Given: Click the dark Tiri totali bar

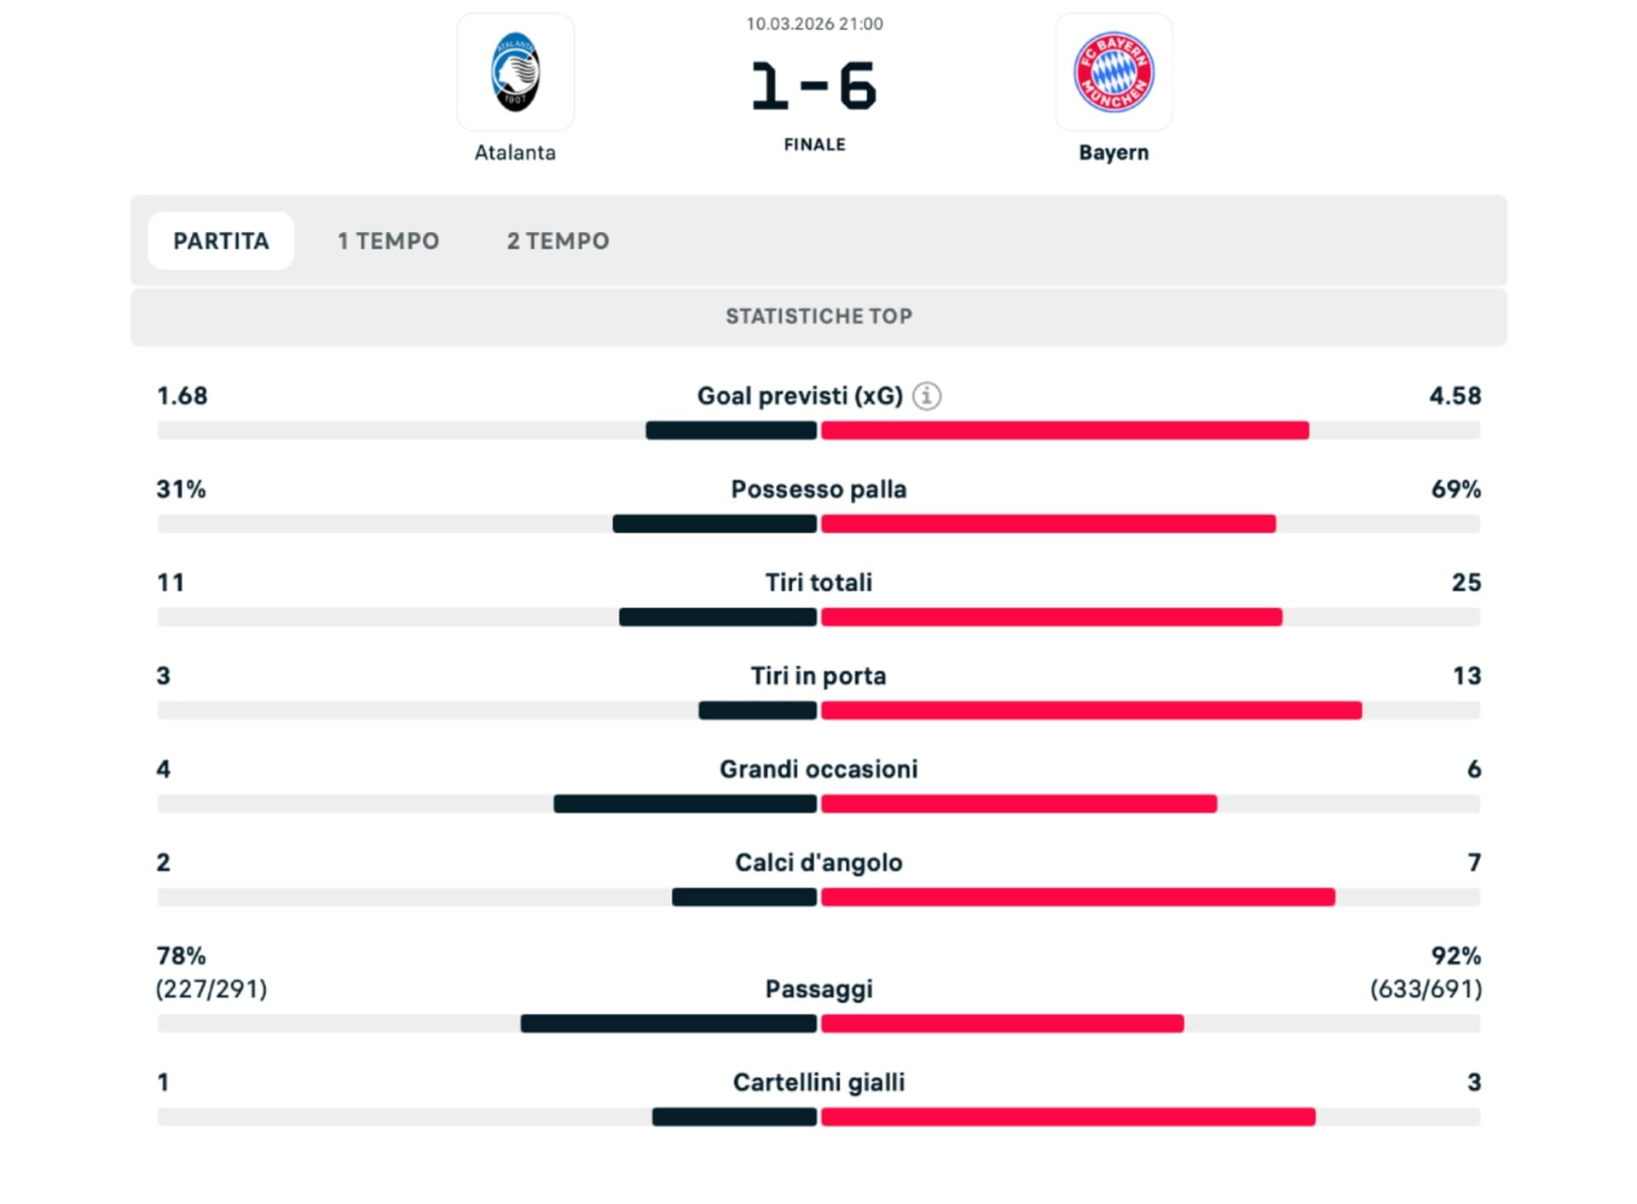Looking at the screenshot, I should (x=718, y=617).
